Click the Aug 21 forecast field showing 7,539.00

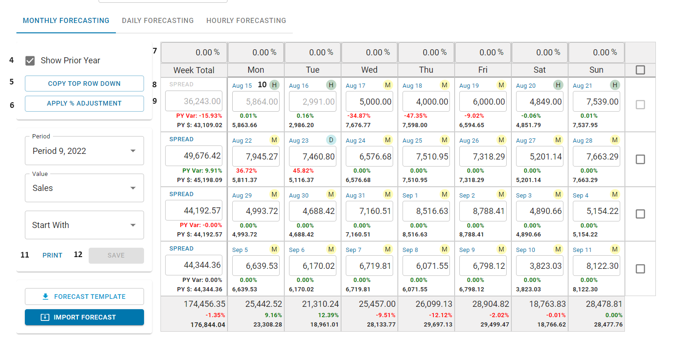coord(596,101)
